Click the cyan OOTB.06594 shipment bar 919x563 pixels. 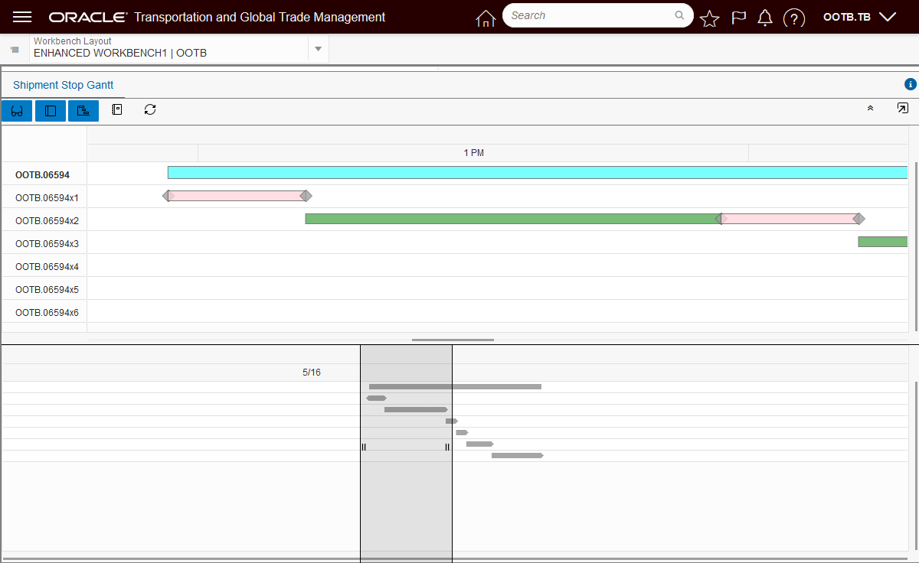pos(538,173)
